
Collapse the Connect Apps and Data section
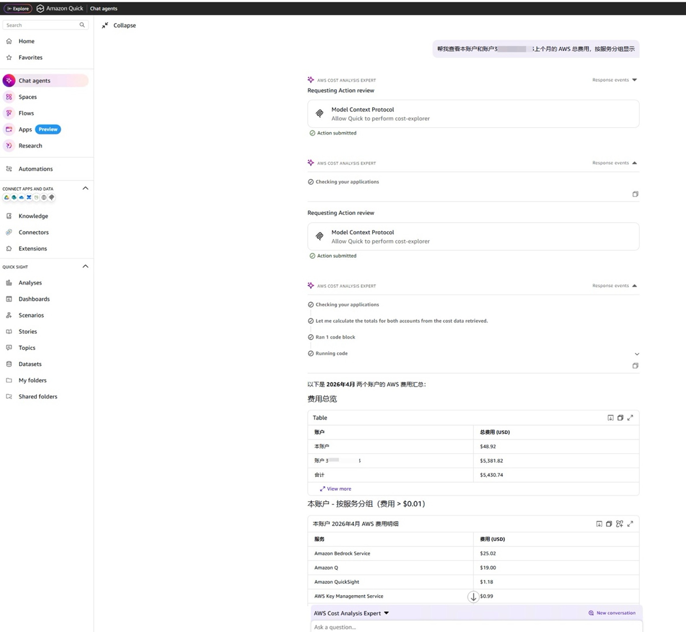tap(86, 188)
